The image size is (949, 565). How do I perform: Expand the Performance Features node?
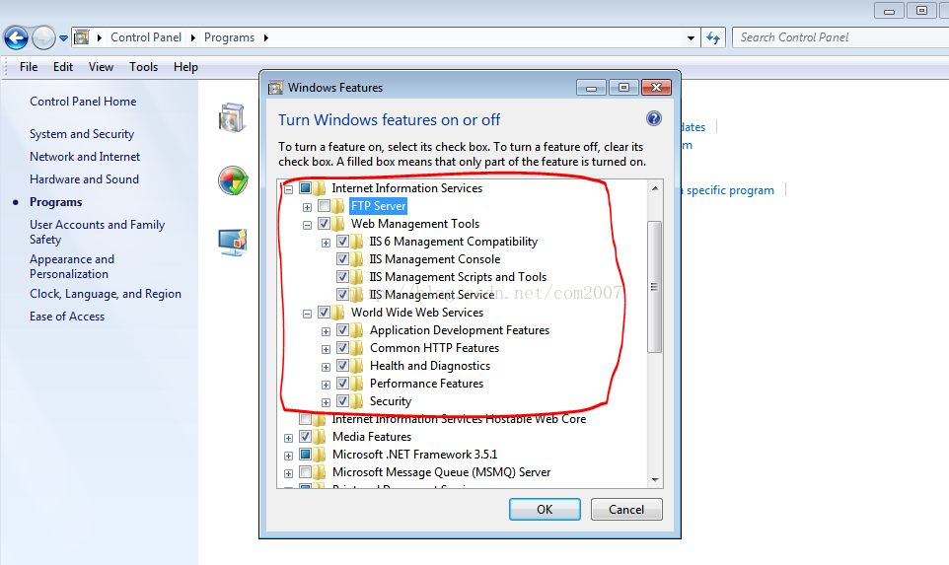tap(327, 385)
